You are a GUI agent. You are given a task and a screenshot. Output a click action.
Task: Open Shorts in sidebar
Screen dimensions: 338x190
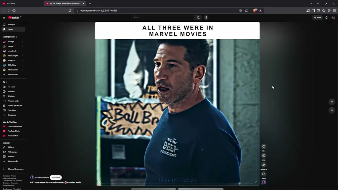pos(13,29)
